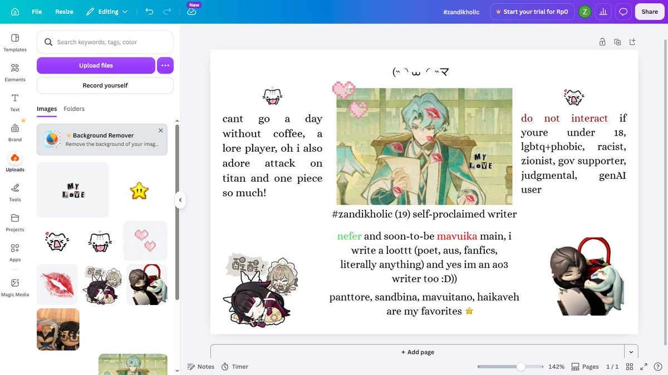Open the Editing mode dropdown
The width and height of the screenshot is (668, 375).
click(107, 12)
